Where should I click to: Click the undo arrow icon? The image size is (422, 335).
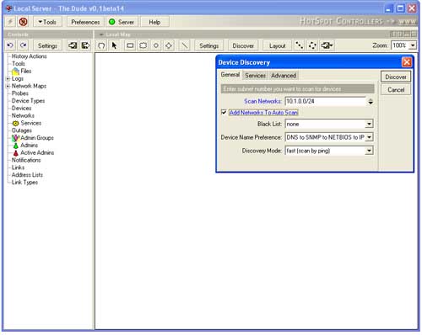[x=10, y=45]
